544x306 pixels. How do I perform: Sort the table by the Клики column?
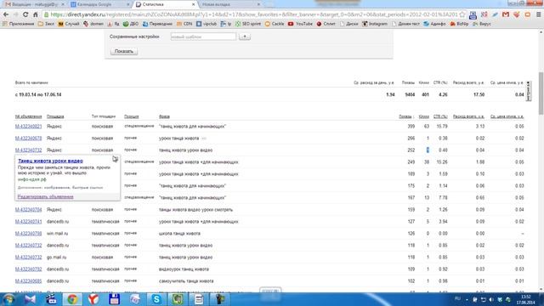click(x=424, y=116)
